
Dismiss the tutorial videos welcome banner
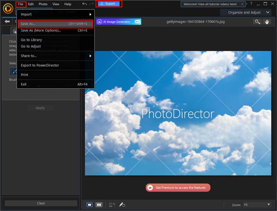[242, 4]
